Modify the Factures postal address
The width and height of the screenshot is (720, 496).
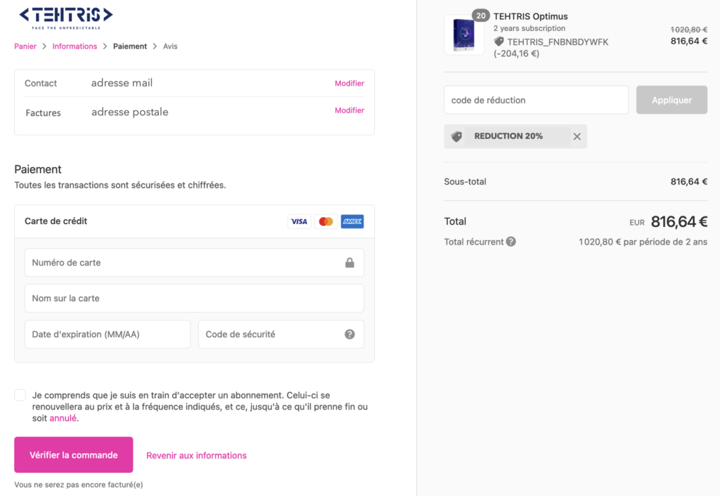(x=349, y=110)
